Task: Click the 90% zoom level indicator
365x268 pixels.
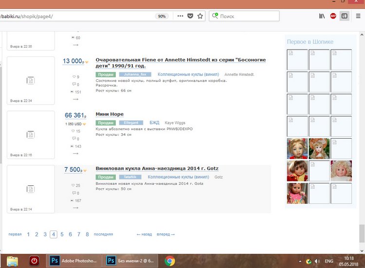Action: click(x=162, y=16)
